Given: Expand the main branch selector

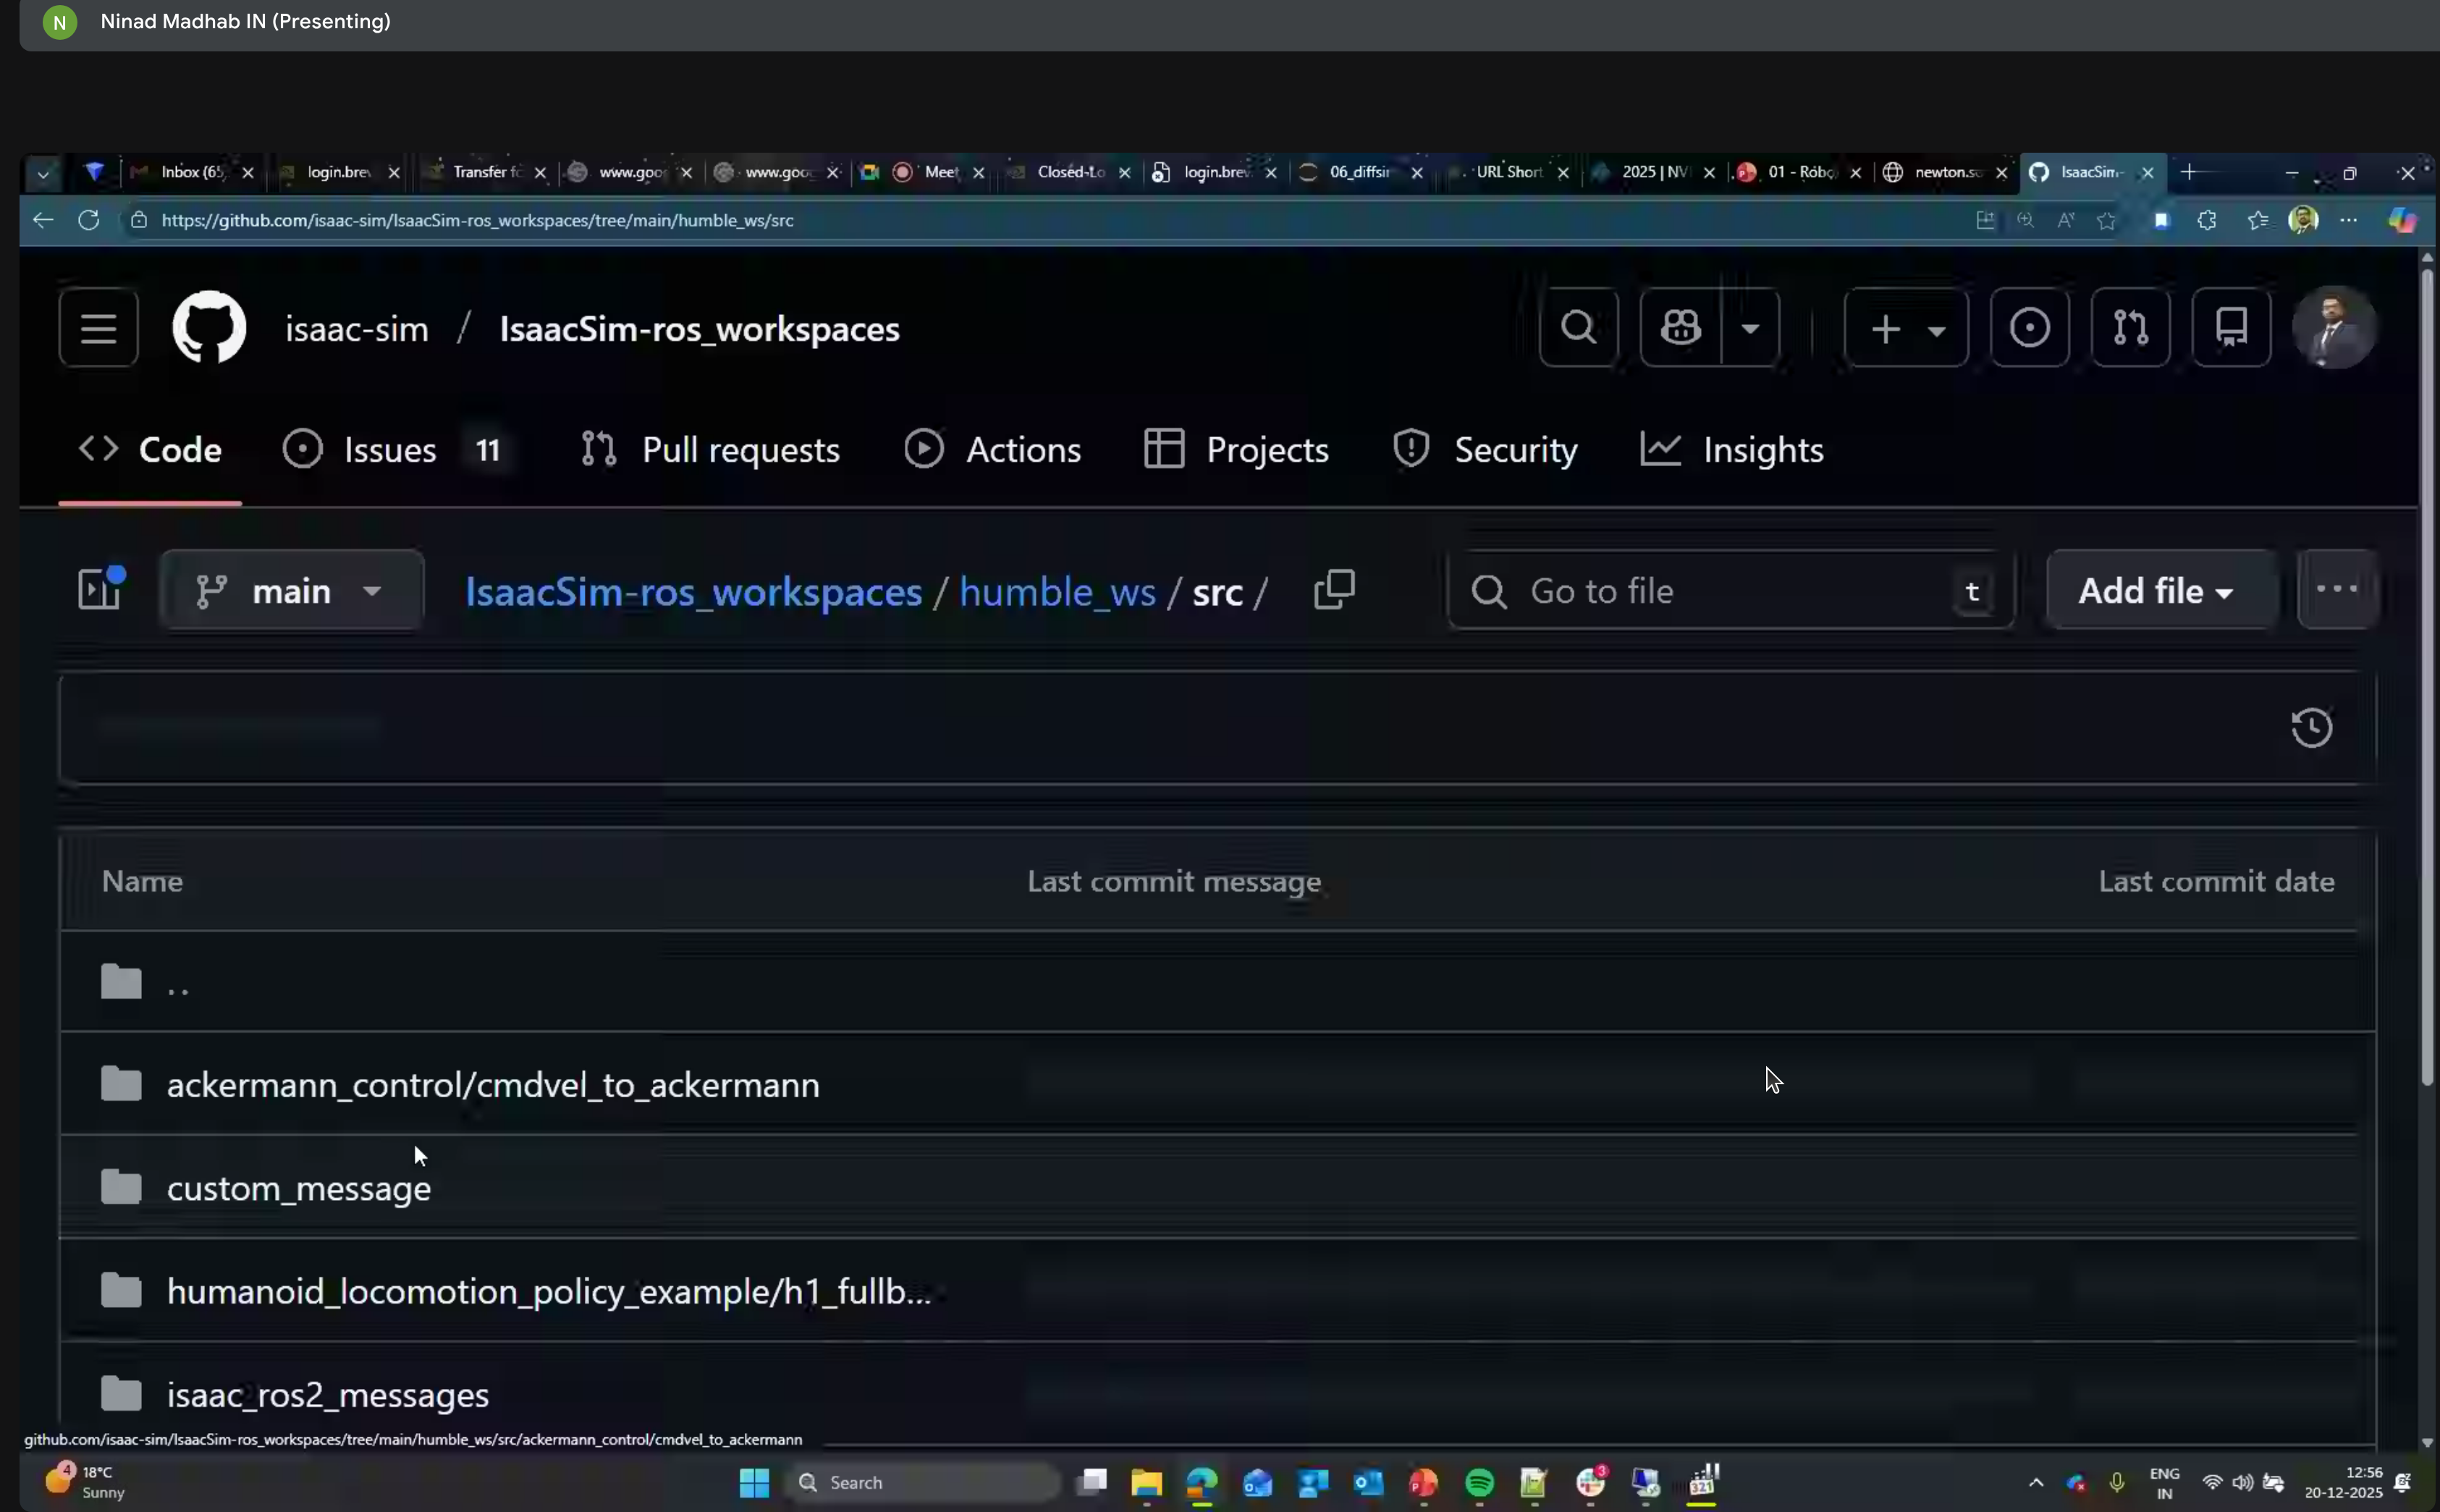Looking at the screenshot, I should pos(292,590).
